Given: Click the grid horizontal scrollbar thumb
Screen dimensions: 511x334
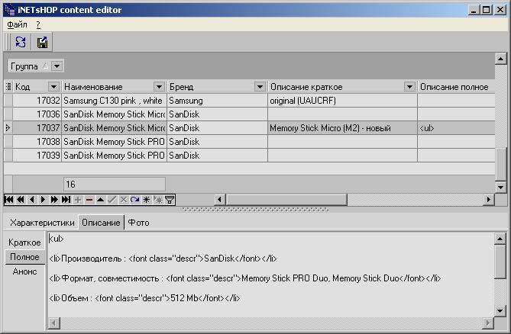Looking at the screenshot, I should [x=286, y=199].
